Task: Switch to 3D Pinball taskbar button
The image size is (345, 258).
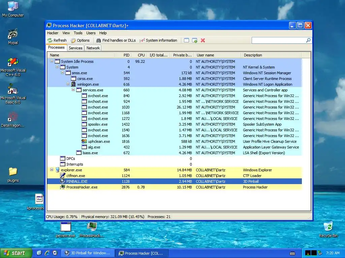Action: [x=88, y=253]
